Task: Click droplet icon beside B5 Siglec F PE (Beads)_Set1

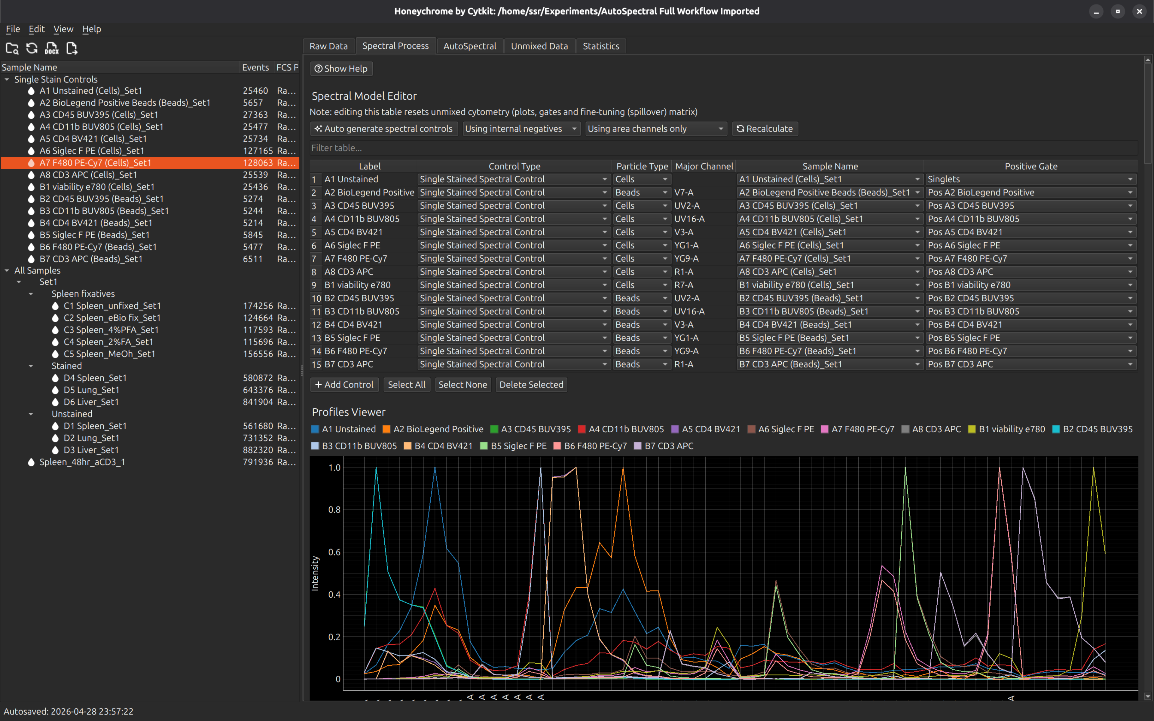Action: [x=32, y=235]
